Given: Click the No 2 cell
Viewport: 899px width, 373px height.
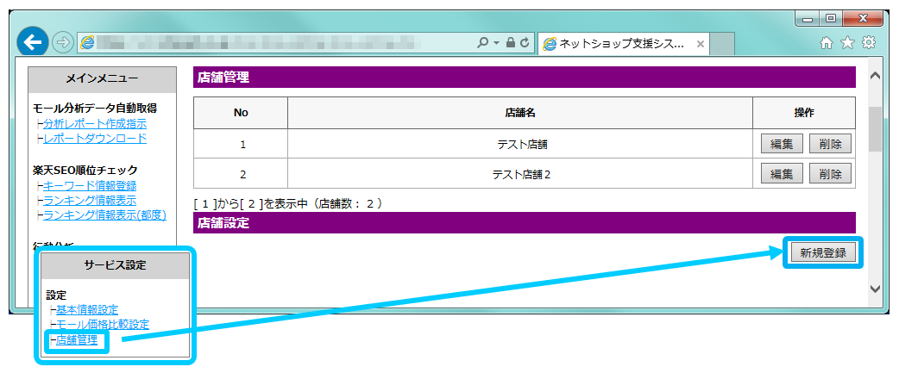Looking at the screenshot, I should (x=241, y=174).
